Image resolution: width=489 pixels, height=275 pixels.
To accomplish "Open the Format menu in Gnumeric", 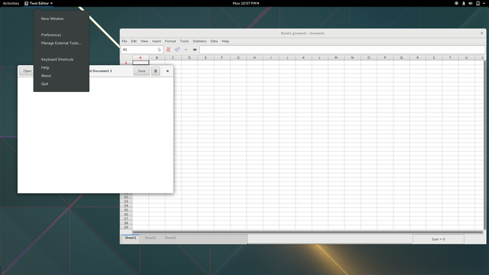I will 170,41.
